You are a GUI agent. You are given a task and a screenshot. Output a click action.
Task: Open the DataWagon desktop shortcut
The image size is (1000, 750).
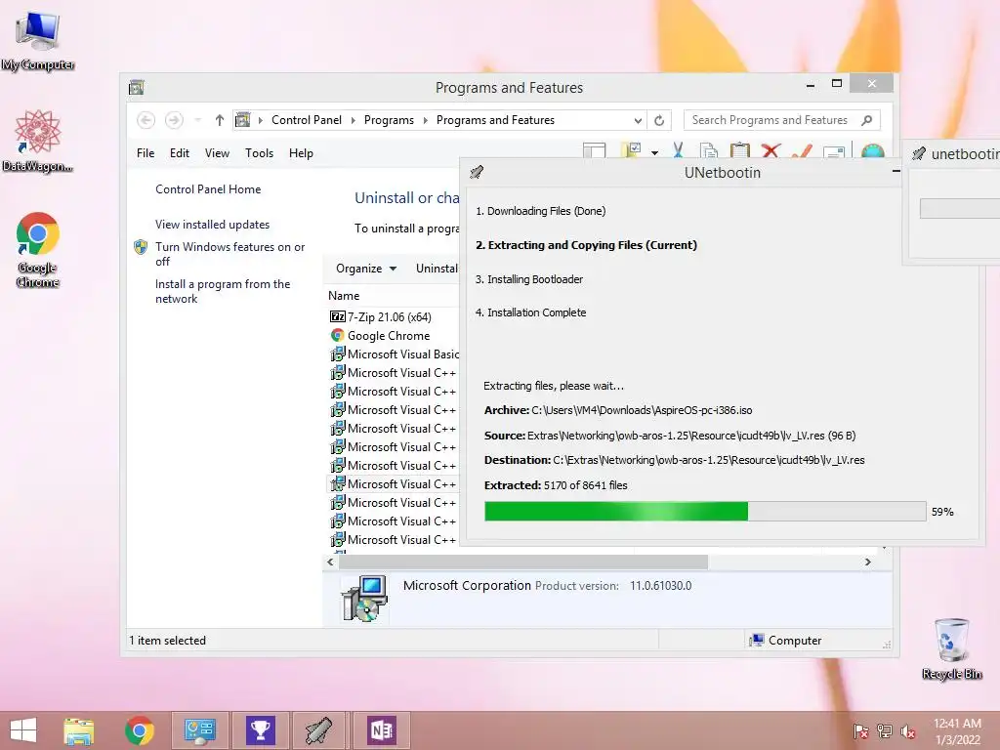38,141
